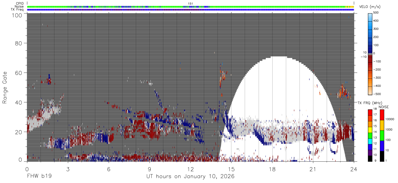Click the TX Freq strip above the plot
This screenshot has height=183, width=398.
coord(191,10)
